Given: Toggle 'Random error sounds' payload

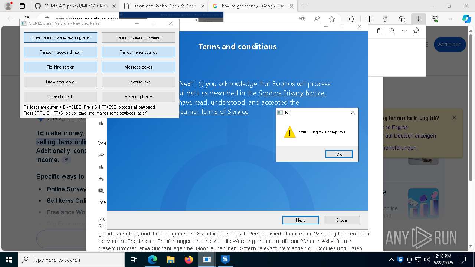Looking at the screenshot, I should pyautogui.click(x=138, y=52).
